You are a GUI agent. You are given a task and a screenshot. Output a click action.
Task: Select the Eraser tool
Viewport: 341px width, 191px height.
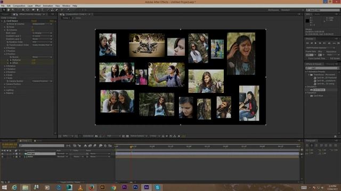click(57, 10)
